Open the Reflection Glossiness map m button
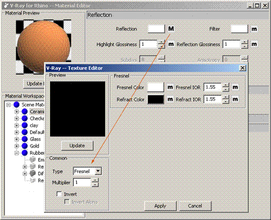This screenshot has width=271, height=220. [254, 44]
